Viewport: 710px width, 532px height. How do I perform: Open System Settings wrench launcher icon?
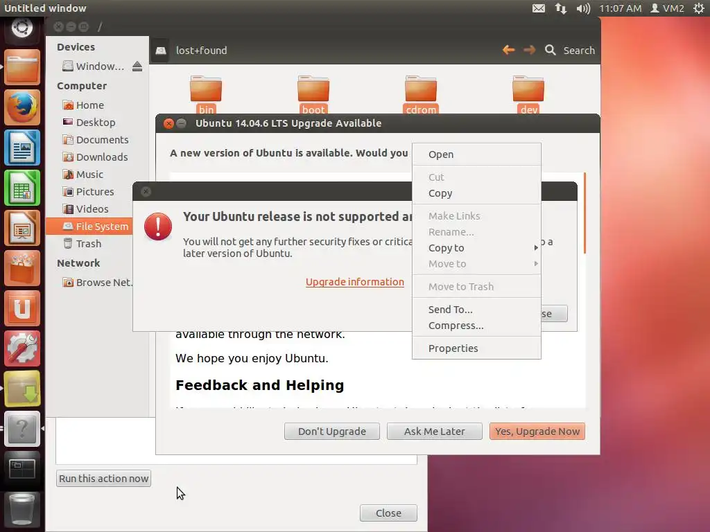pyautogui.click(x=22, y=349)
